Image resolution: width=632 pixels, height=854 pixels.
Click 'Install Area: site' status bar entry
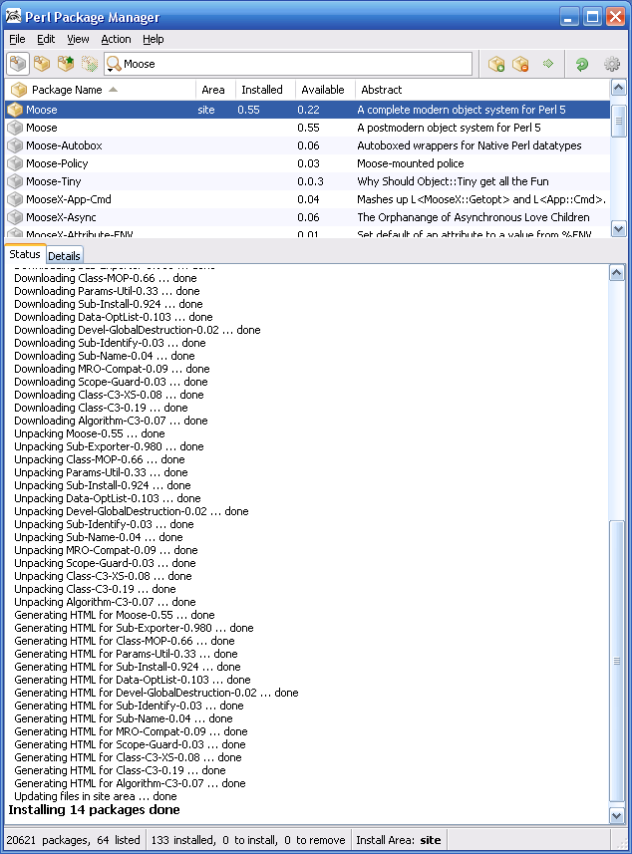pyautogui.click(x=399, y=840)
